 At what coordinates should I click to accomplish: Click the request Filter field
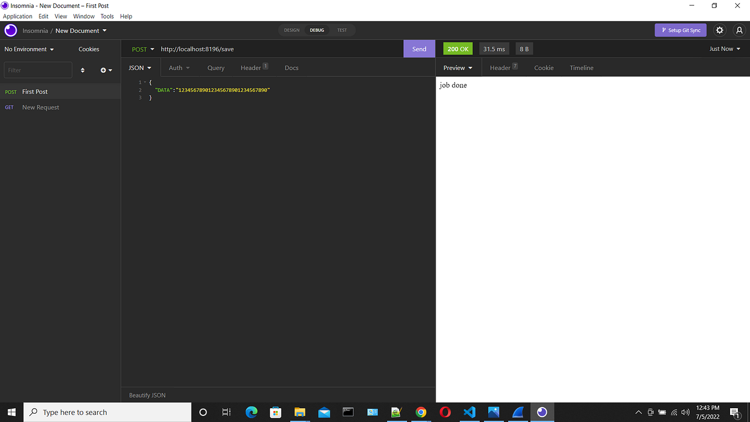coord(38,70)
